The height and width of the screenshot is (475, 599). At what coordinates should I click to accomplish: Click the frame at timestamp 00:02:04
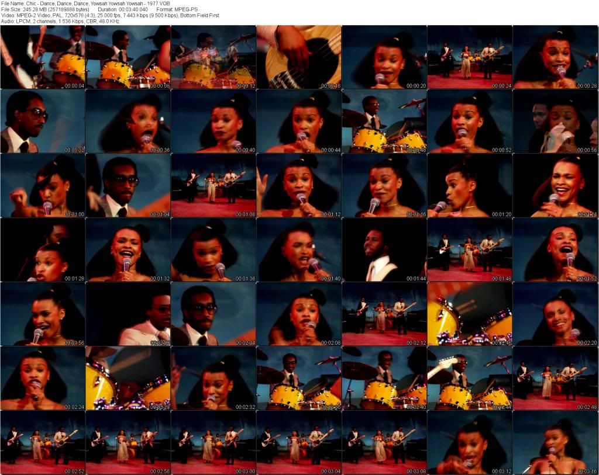click(x=214, y=314)
